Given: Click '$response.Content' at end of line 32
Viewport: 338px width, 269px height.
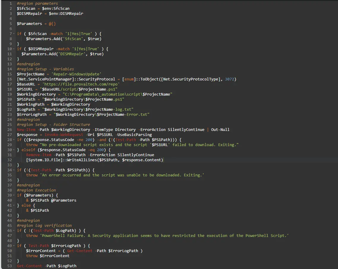Looking at the screenshot, I should click(141, 160).
